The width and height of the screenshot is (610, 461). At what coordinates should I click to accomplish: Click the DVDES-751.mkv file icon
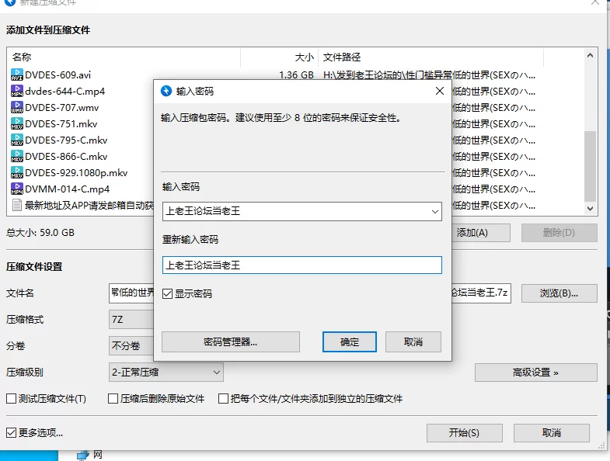click(x=17, y=123)
